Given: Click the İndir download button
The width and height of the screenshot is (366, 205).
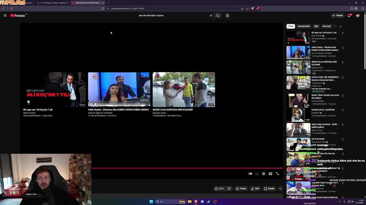Looking at the screenshot, I should (255, 188).
